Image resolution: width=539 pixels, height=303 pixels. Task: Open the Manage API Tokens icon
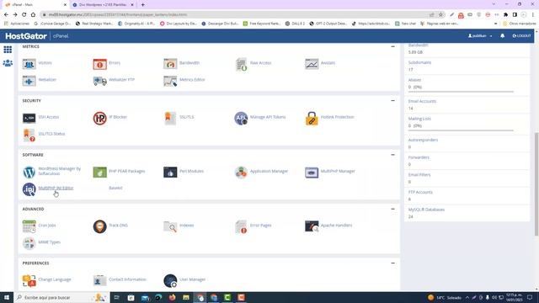(x=241, y=118)
